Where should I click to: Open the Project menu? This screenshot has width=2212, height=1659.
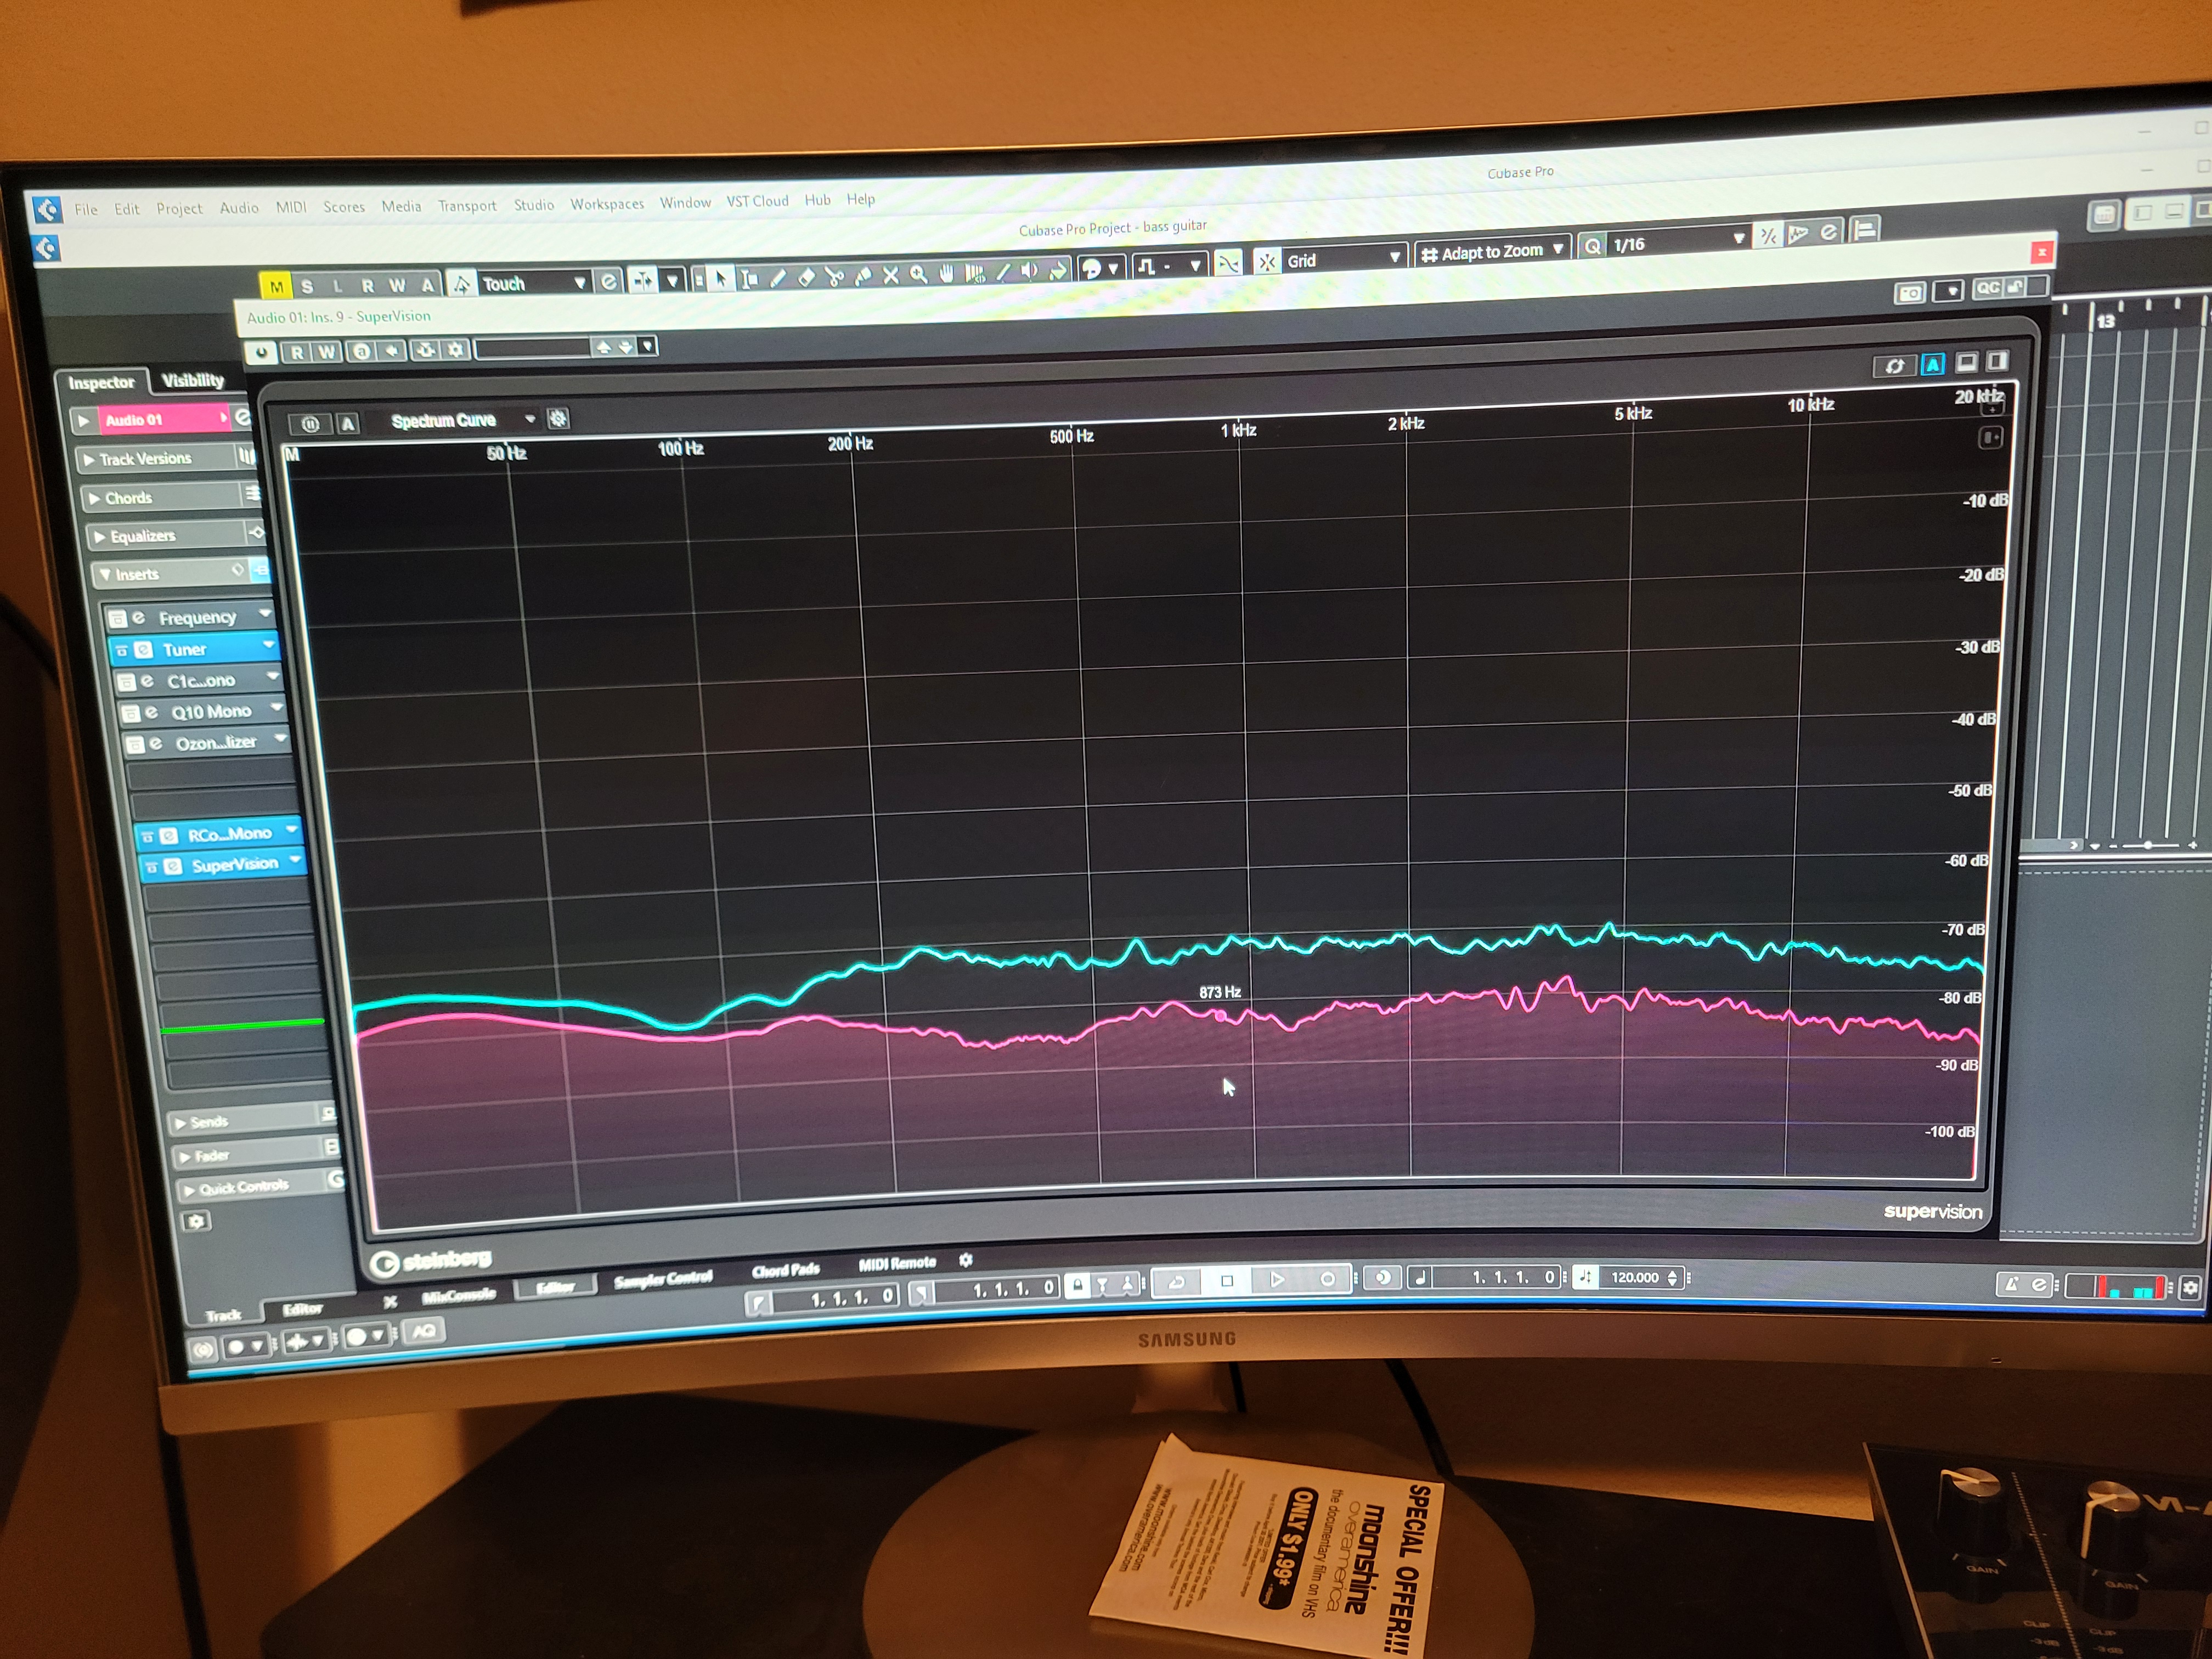[x=179, y=208]
